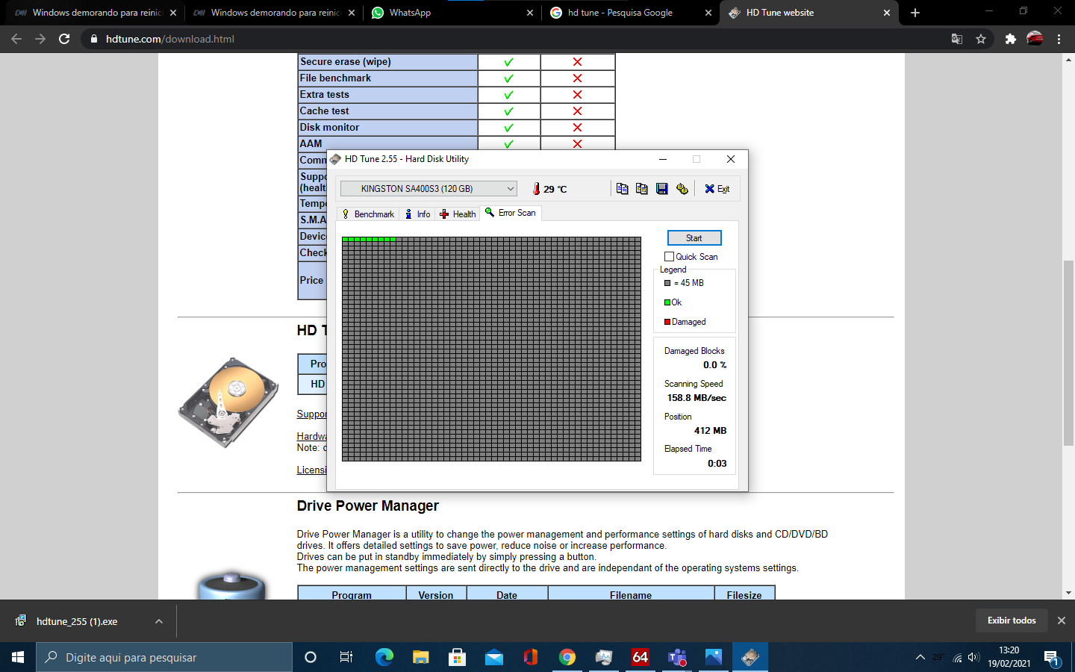
Task: Click the page vertical scrollbar thumb
Action: click(1068, 353)
